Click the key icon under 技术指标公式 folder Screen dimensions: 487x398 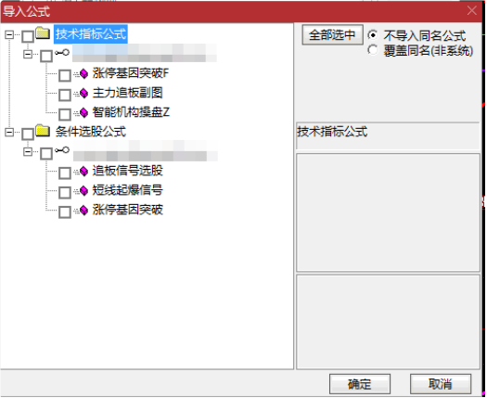point(62,53)
